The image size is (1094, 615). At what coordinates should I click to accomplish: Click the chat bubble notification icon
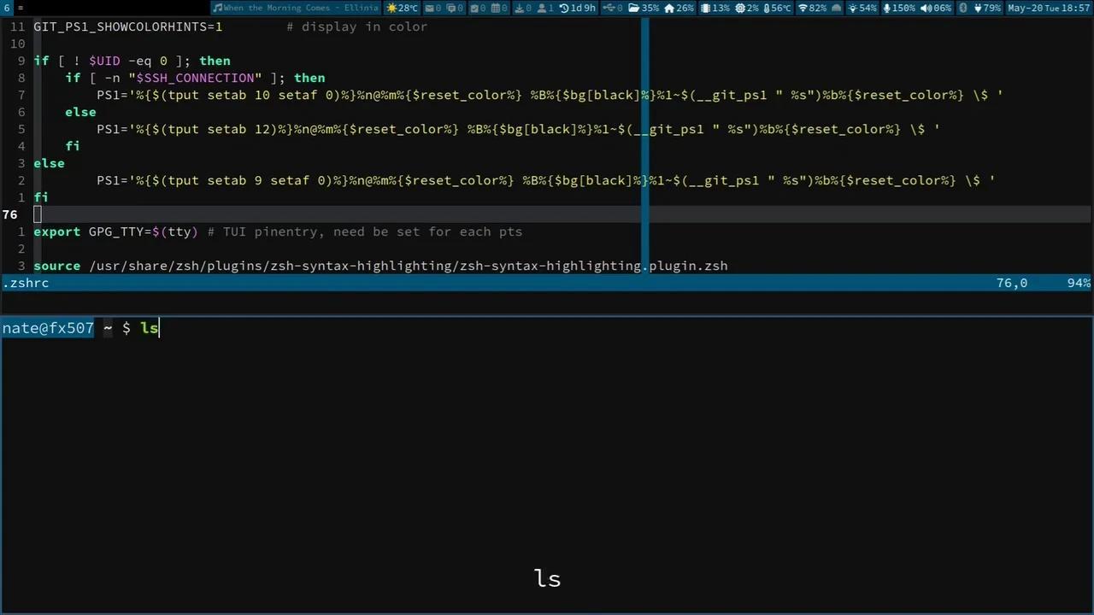pyautogui.click(x=450, y=8)
